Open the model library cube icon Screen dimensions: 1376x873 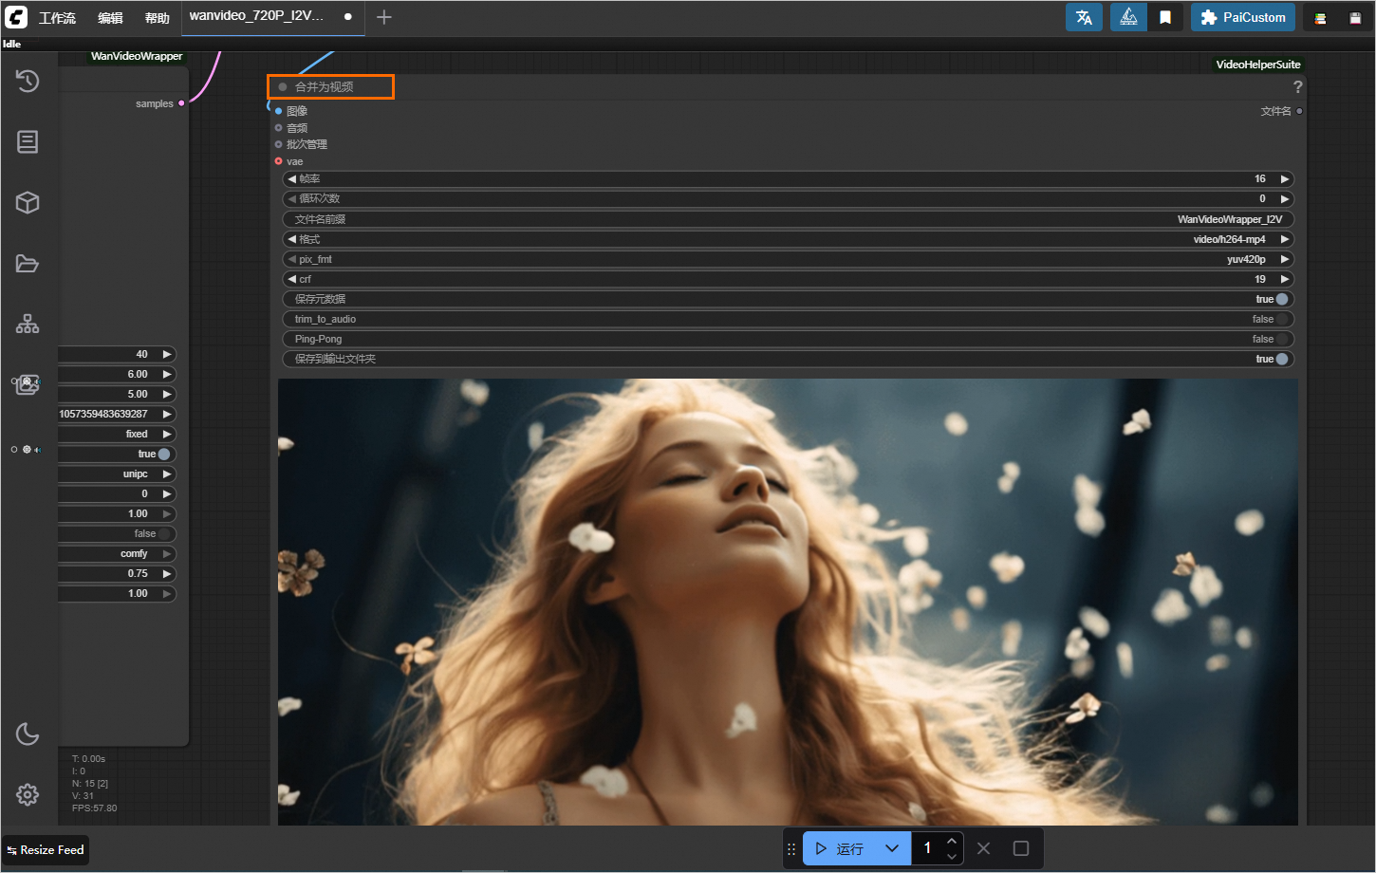coord(28,203)
